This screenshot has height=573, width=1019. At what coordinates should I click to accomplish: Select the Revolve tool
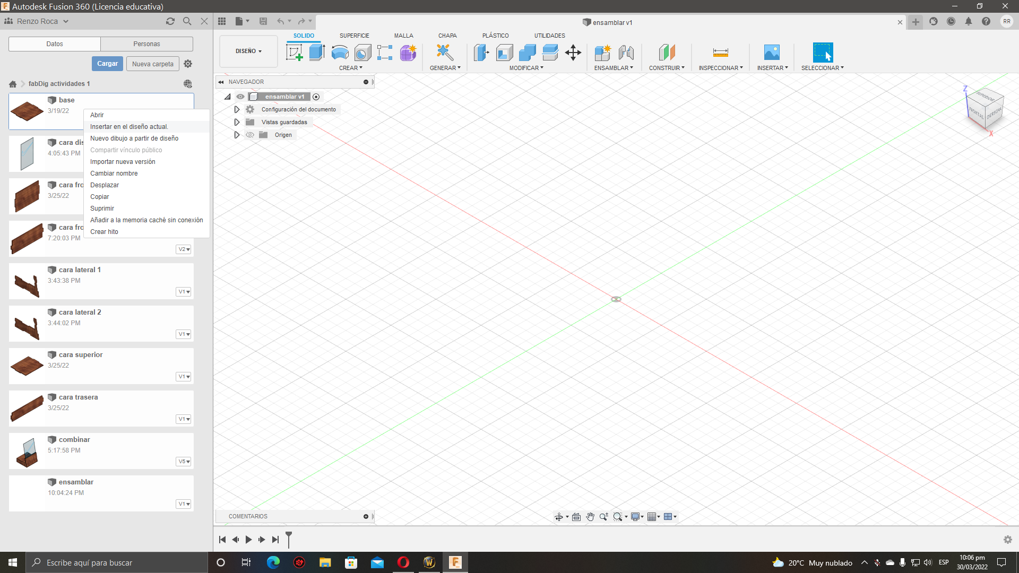(x=340, y=53)
